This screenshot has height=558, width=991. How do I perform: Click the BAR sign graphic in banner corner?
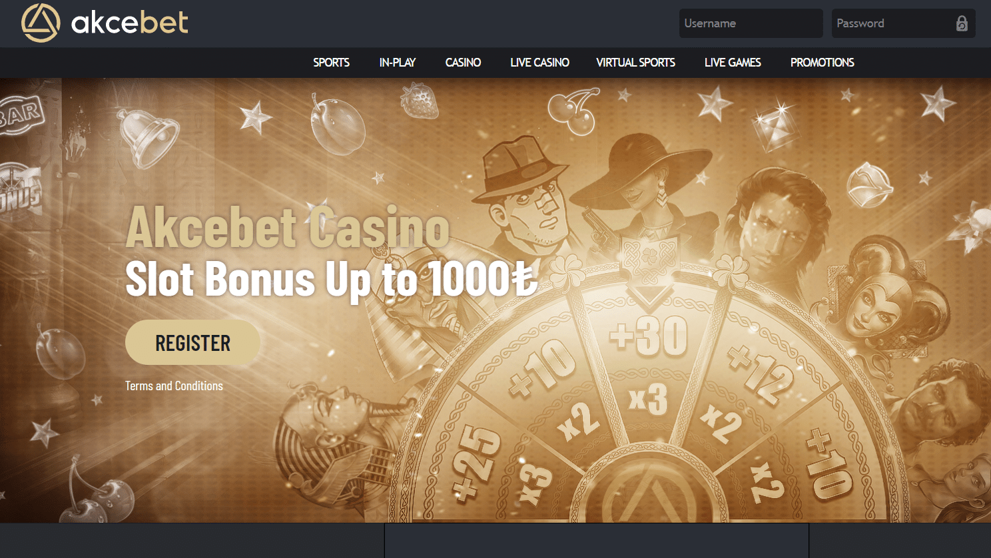tap(21, 115)
